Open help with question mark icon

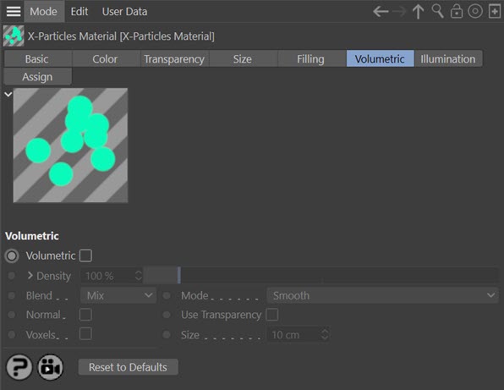[19, 367]
